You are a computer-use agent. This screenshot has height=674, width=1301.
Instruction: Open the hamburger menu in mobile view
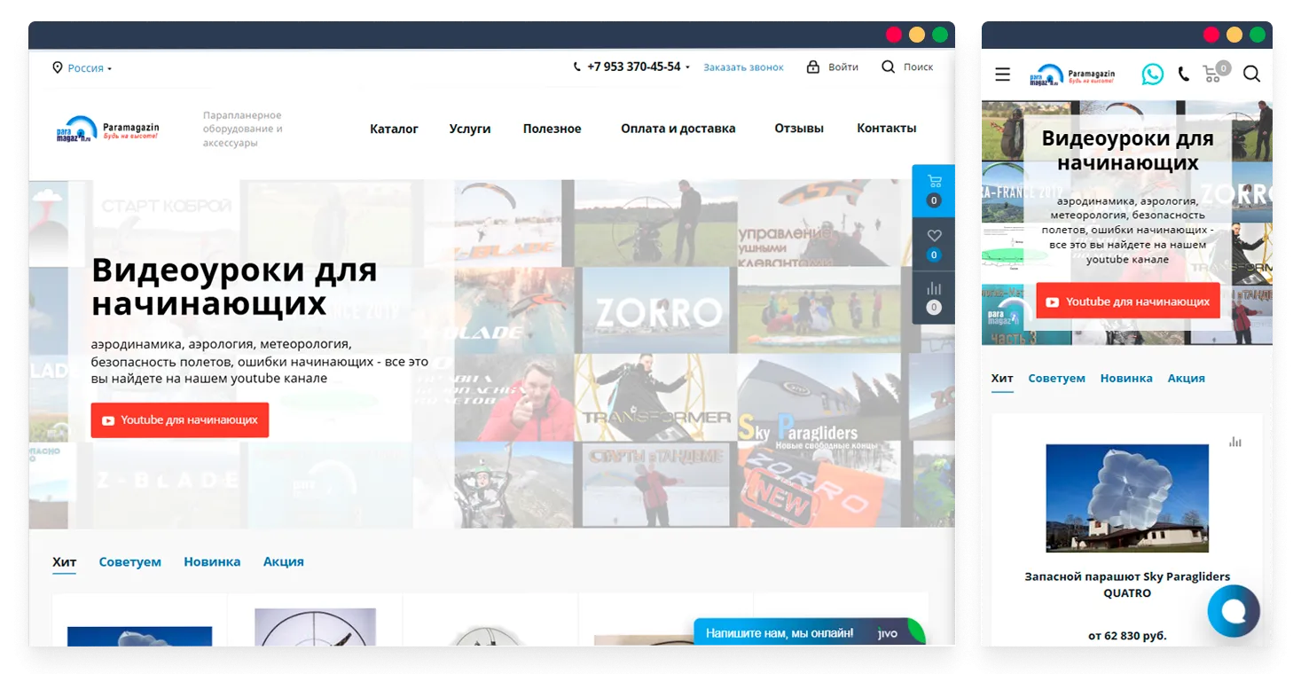coord(1002,74)
